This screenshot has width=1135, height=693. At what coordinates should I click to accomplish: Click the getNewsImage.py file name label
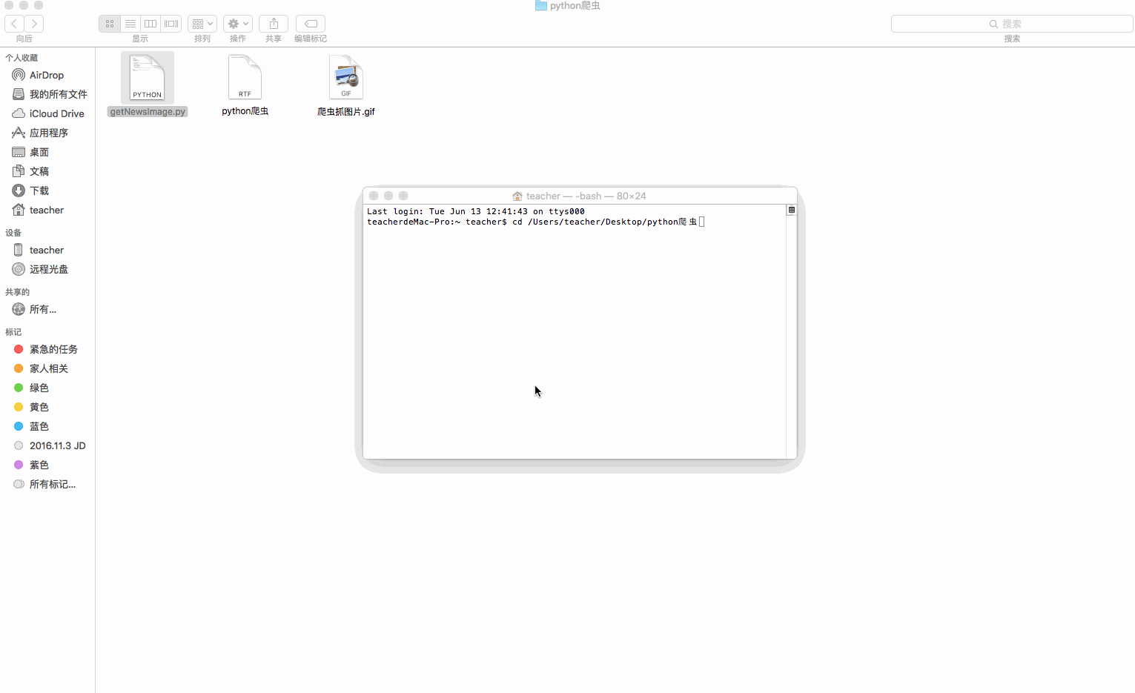pyautogui.click(x=148, y=112)
